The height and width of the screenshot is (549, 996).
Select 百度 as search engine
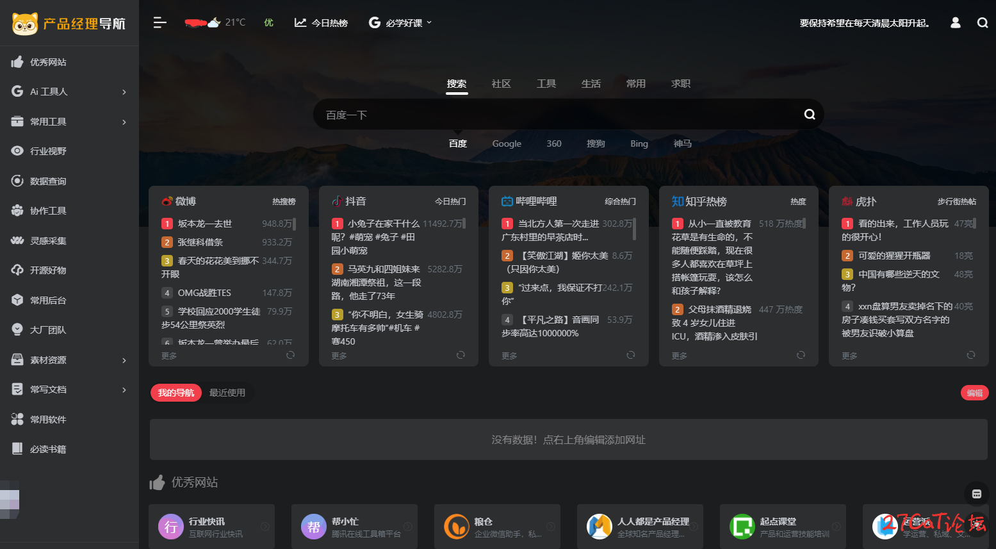tap(458, 143)
